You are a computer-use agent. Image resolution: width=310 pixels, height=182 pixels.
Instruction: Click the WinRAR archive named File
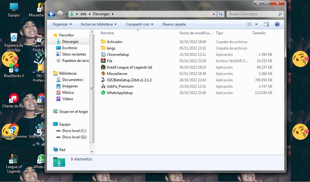point(103,61)
